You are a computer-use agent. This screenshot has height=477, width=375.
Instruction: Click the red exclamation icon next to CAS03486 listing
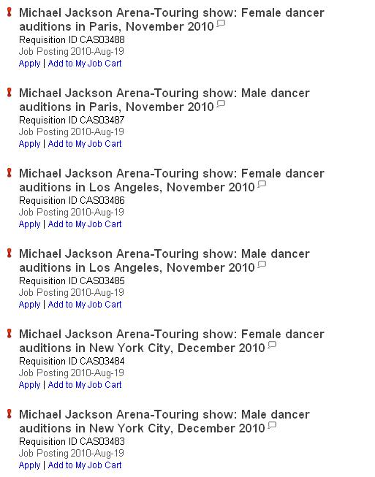(x=10, y=173)
